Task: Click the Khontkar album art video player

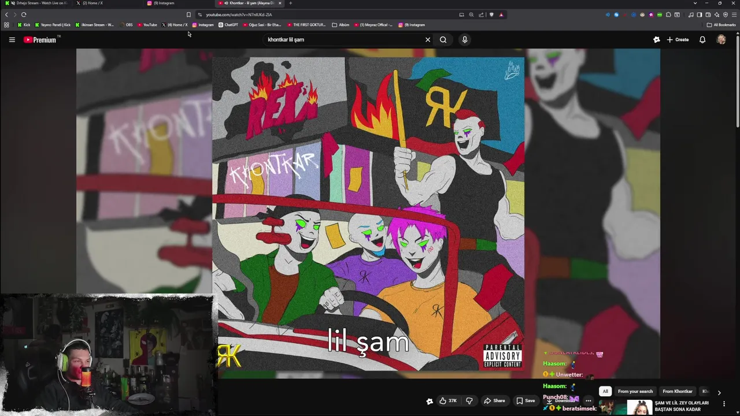Action: [368, 214]
